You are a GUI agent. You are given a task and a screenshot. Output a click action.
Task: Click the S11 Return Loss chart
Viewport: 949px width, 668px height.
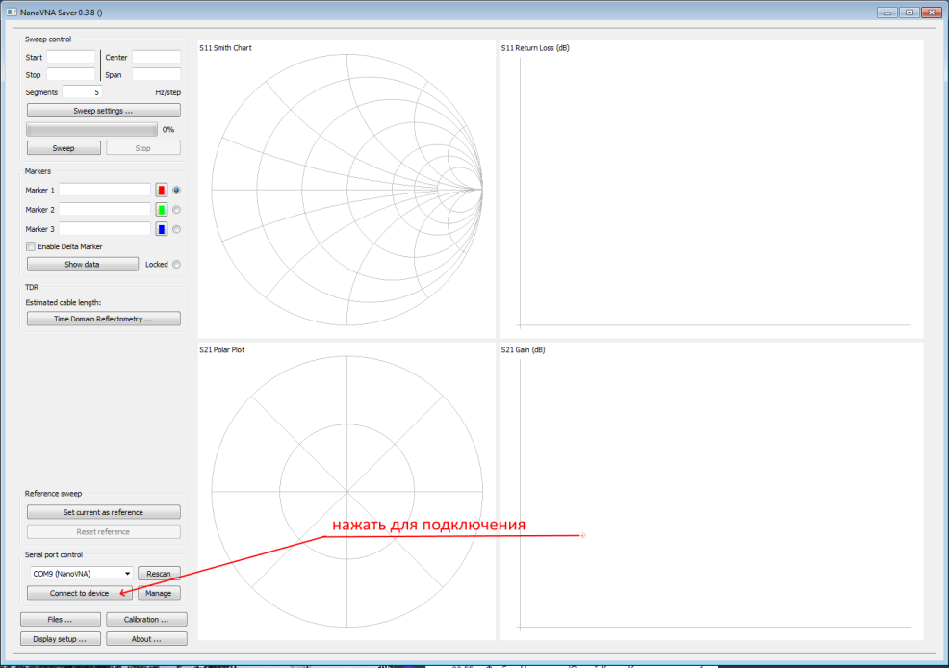711,190
